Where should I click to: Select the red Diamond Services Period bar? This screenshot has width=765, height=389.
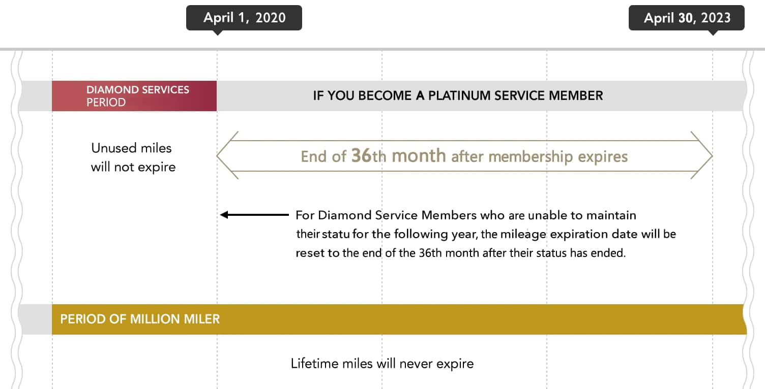coord(134,96)
